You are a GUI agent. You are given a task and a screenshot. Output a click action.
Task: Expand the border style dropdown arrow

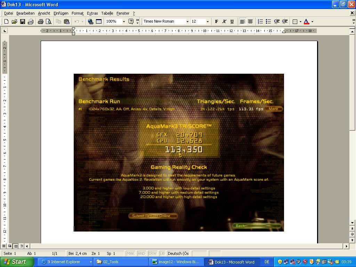(x=300, y=22)
